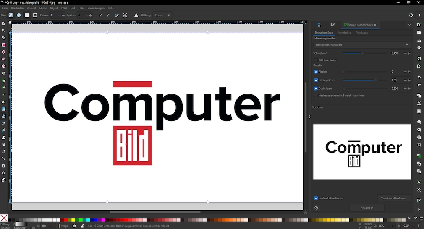Uncheck the Optimieren checkbox
Screen dimensions: 424x229
pyautogui.click(x=316, y=88)
